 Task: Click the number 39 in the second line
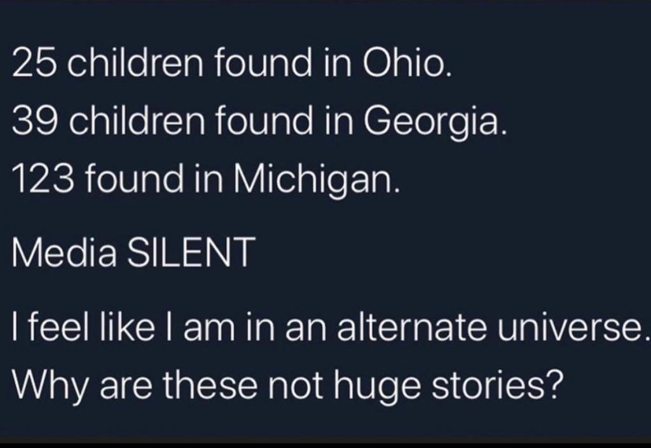click(x=34, y=120)
